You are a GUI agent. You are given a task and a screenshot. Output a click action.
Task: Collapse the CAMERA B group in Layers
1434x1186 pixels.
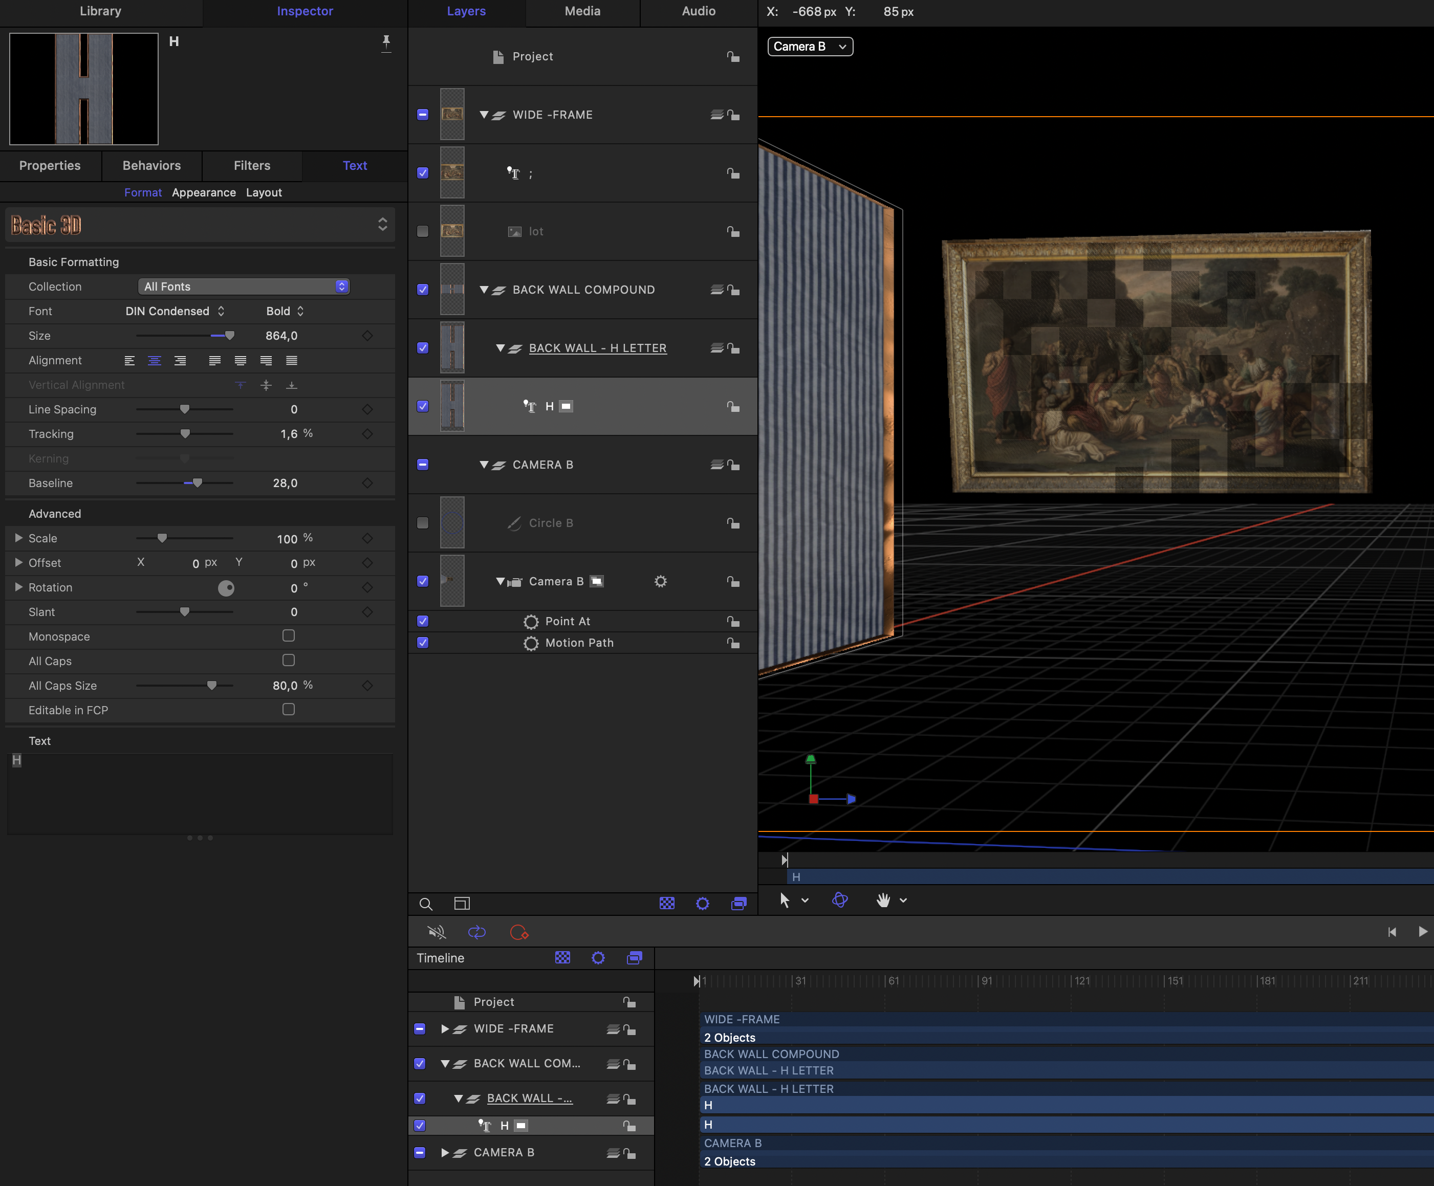[484, 464]
